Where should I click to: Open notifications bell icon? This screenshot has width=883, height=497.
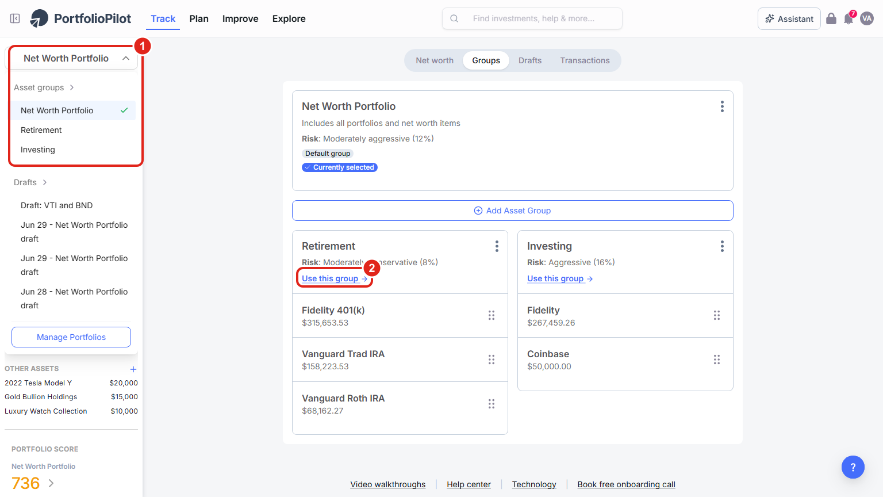849,19
